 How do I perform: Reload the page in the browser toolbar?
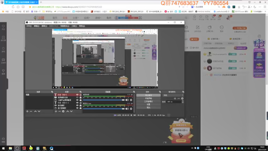click(x=13, y=7)
